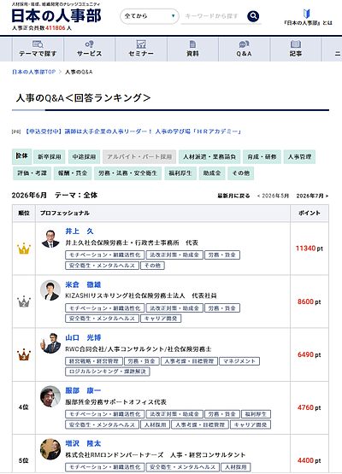The image size is (342, 474).
Task: Open the HRアカデミー PR link
Action: [x=133, y=132]
